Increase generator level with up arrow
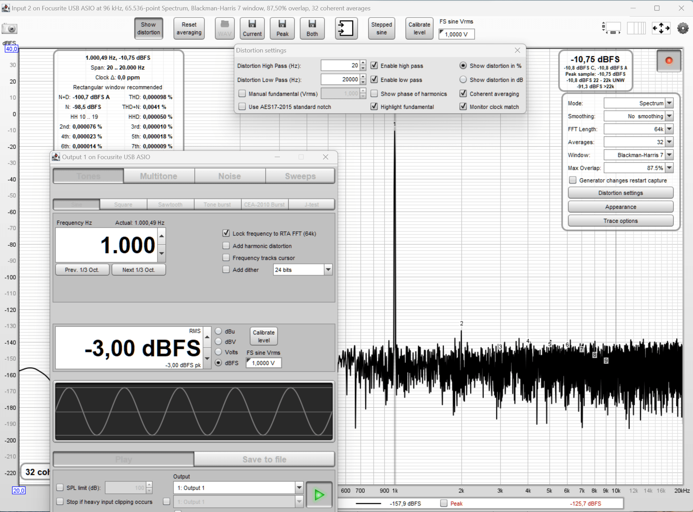 pos(207,337)
